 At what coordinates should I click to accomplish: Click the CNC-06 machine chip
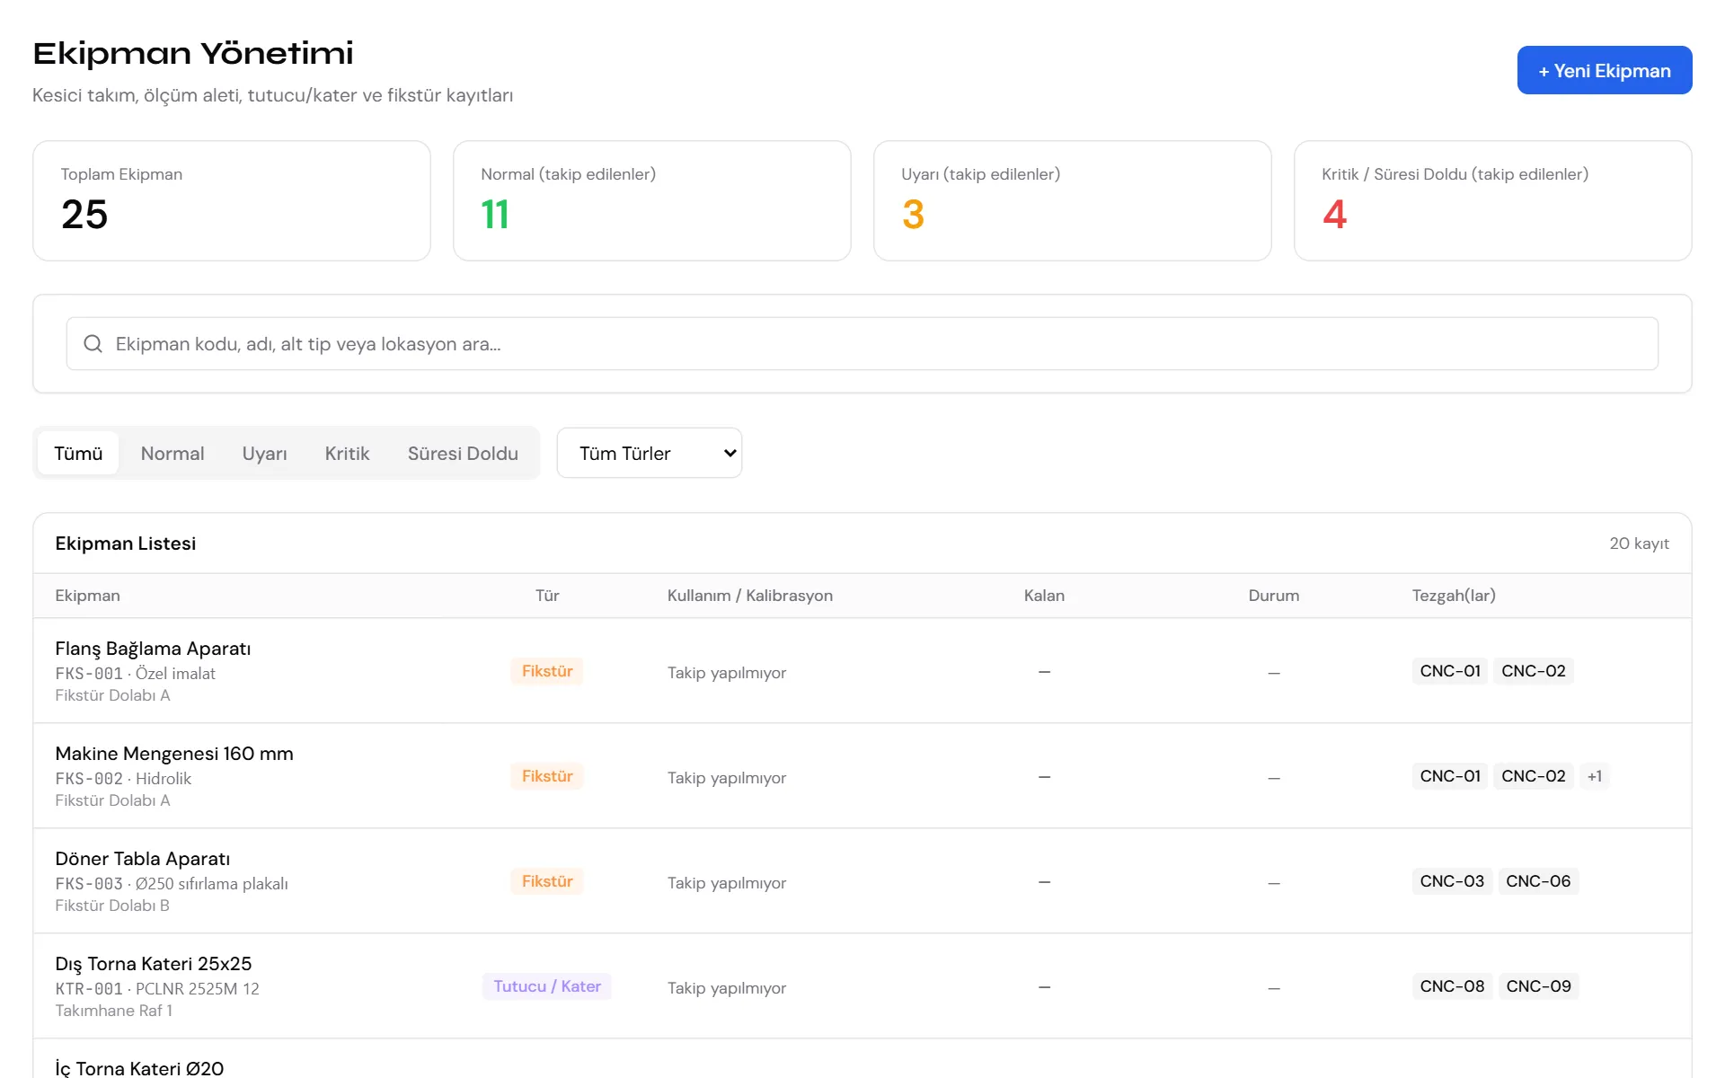pyautogui.click(x=1538, y=881)
